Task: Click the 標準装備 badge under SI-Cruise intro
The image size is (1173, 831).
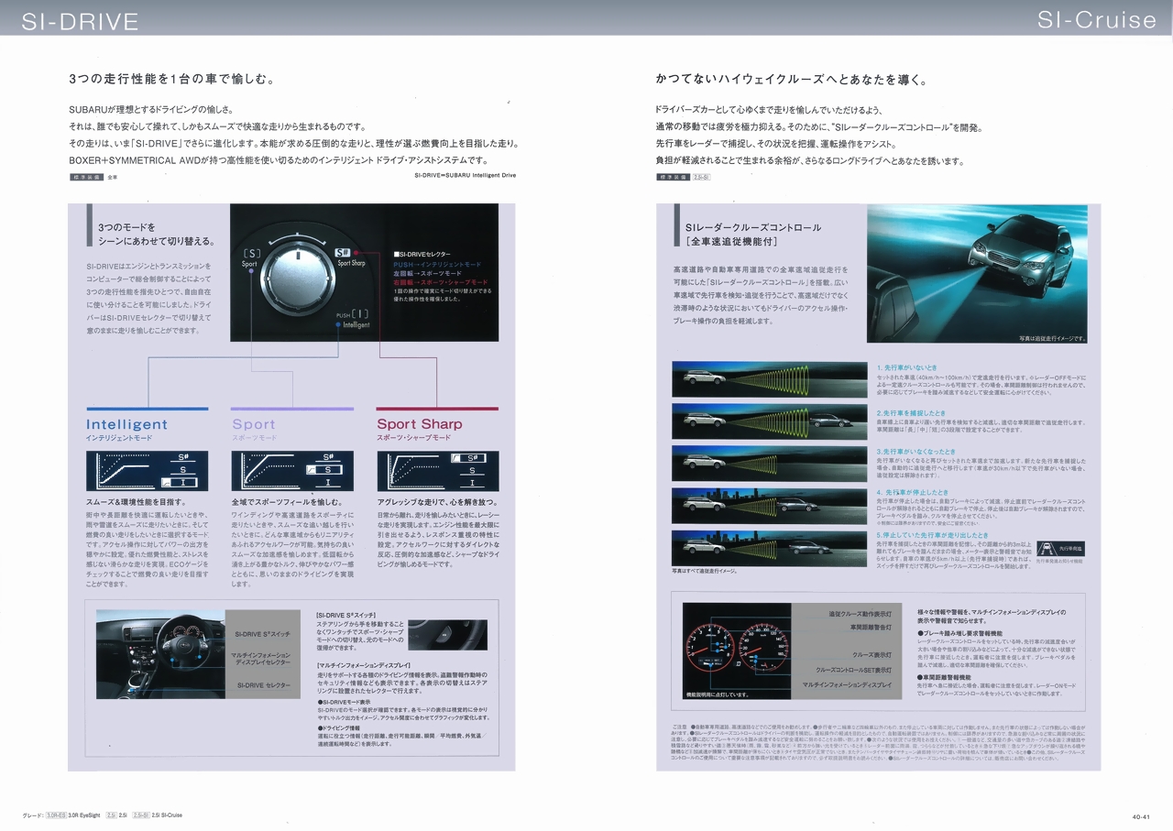Action: tap(673, 176)
